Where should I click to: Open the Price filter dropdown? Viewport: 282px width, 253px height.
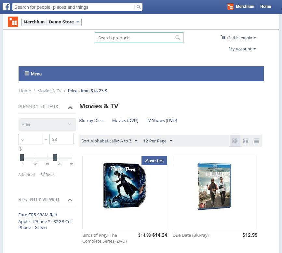[47, 125]
